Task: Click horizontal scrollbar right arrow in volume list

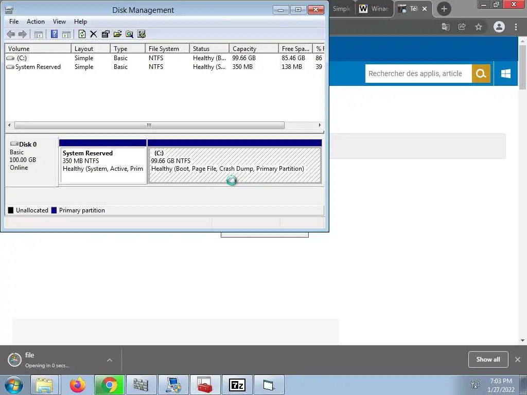Action: (x=320, y=125)
